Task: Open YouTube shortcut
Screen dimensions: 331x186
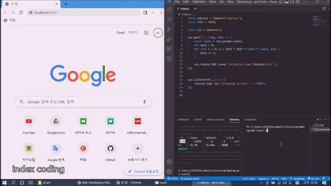Action: tap(29, 125)
